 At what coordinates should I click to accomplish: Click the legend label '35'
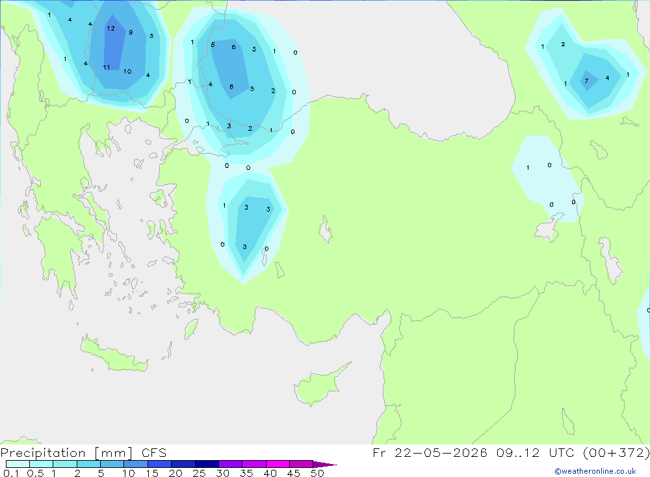[x=246, y=473]
